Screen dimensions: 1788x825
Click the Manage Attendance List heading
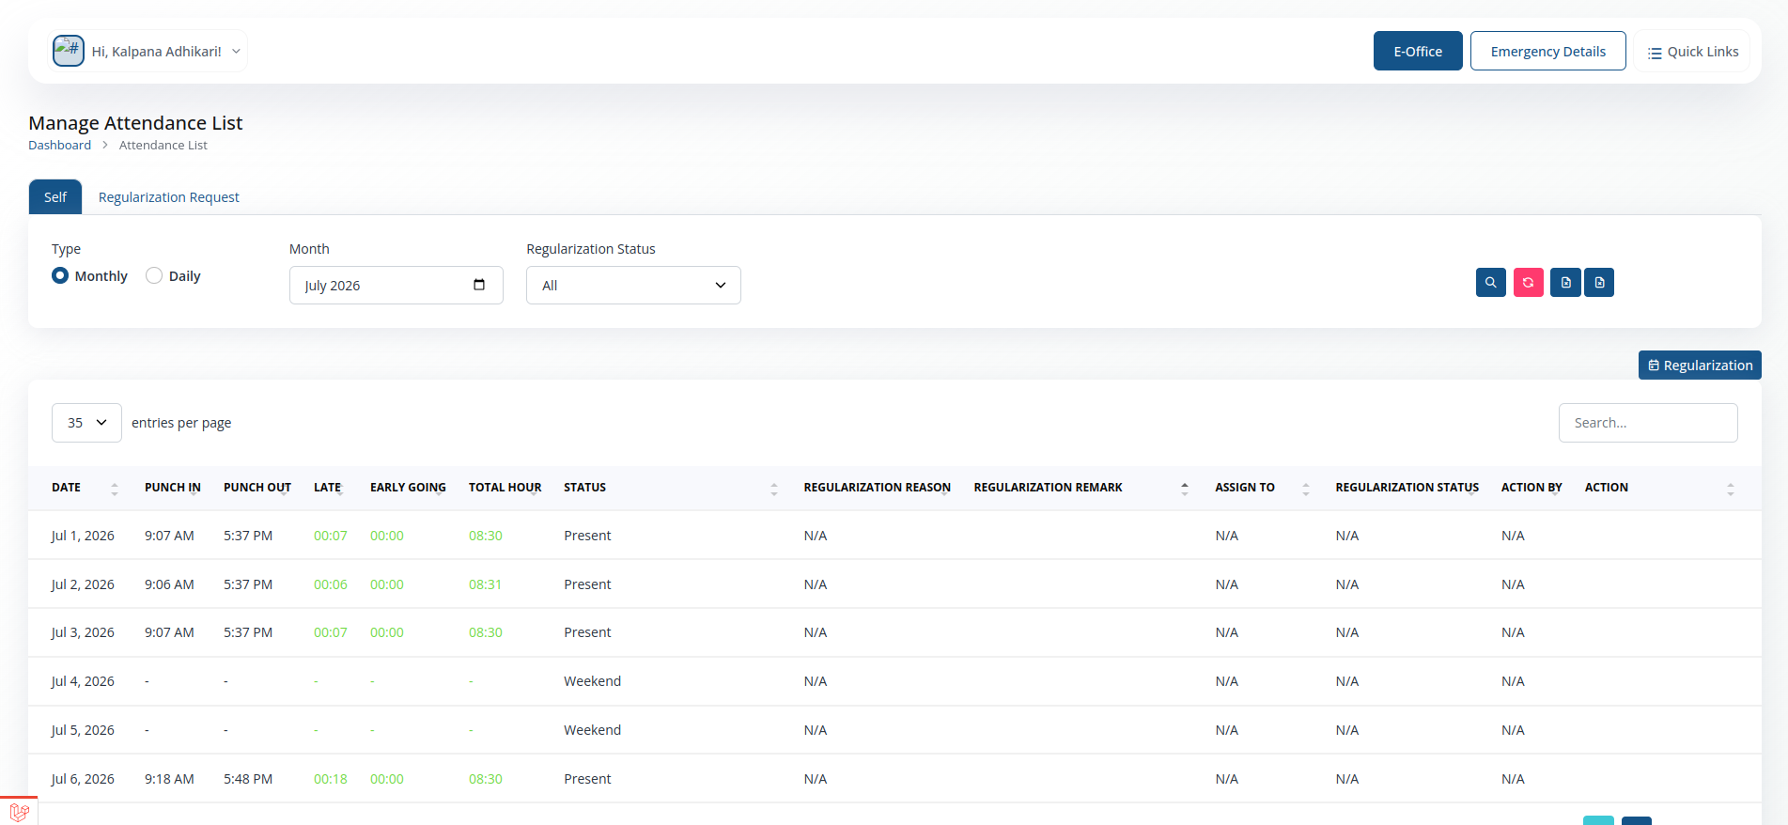click(135, 123)
